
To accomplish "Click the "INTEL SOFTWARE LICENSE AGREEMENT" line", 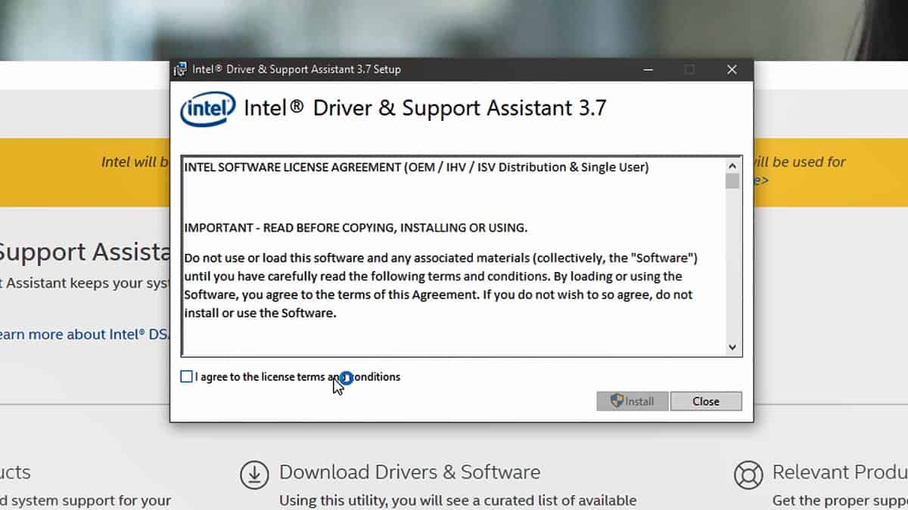I will coord(416,167).
